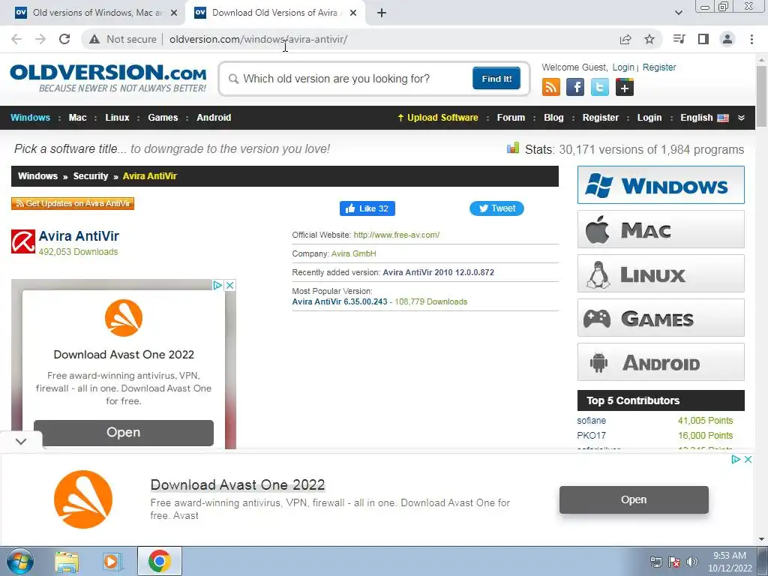Open Avira AntiVir 6.35.00.243 version link
The width and height of the screenshot is (768, 576).
[x=340, y=301]
